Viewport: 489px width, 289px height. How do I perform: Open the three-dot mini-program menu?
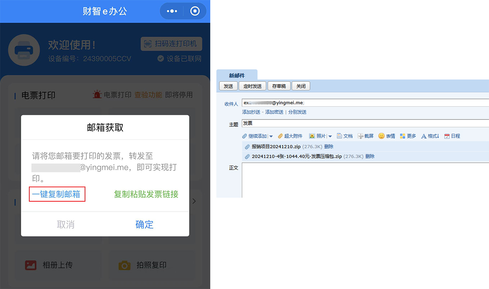tap(172, 11)
